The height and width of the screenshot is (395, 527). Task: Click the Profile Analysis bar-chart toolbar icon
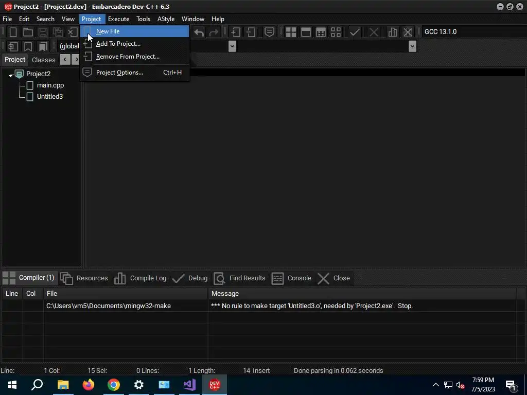click(x=393, y=32)
